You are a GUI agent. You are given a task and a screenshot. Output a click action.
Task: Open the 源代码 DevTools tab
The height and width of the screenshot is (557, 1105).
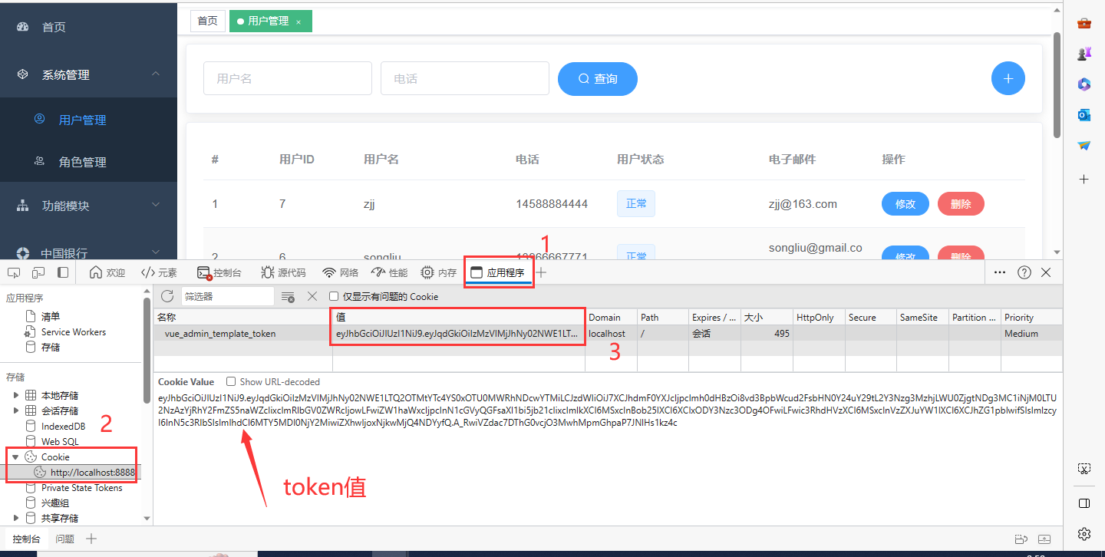click(283, 272)
